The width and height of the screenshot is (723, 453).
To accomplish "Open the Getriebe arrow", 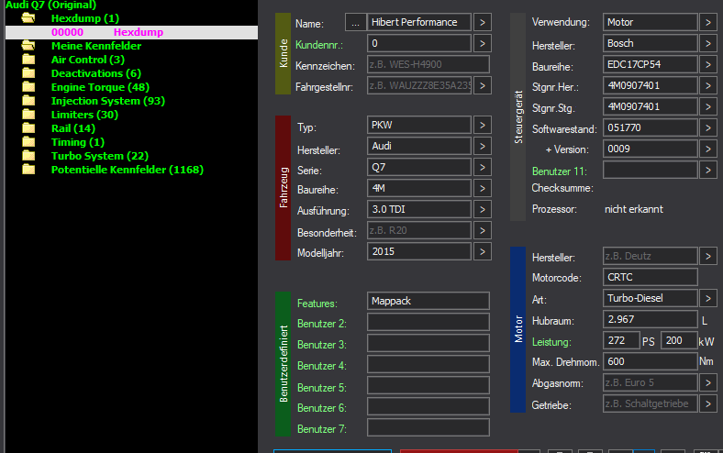I will (708, 403).
